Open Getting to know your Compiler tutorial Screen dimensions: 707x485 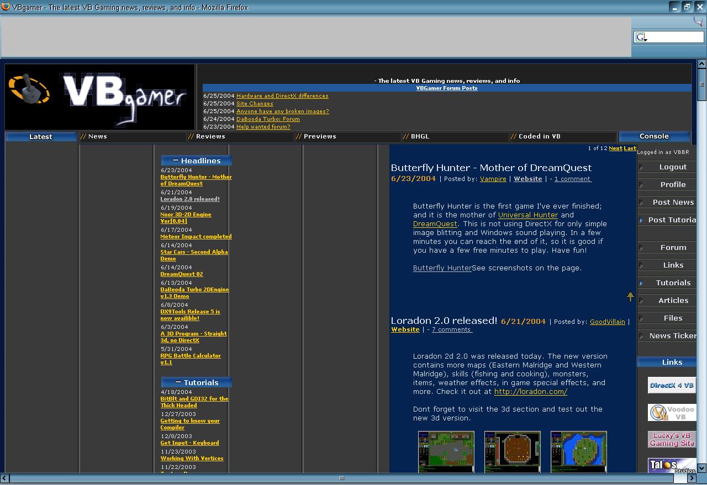coord(190,424)
